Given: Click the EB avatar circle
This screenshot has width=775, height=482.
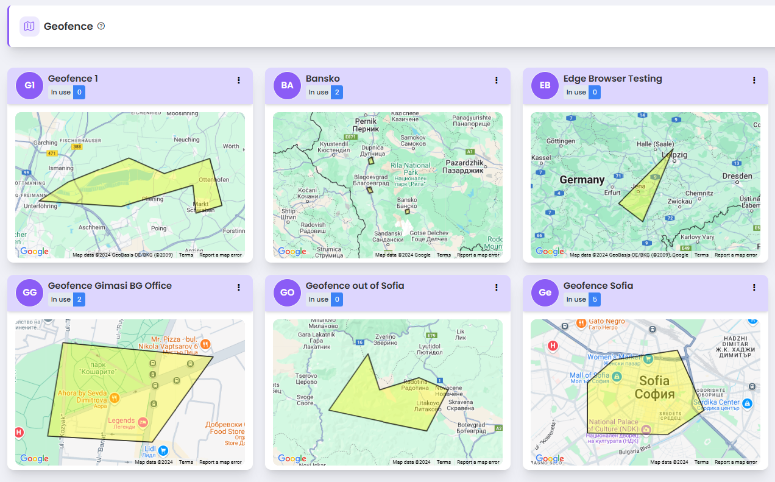Looking at the screenshot, I should pyautogui.click(x=545, y=85).
